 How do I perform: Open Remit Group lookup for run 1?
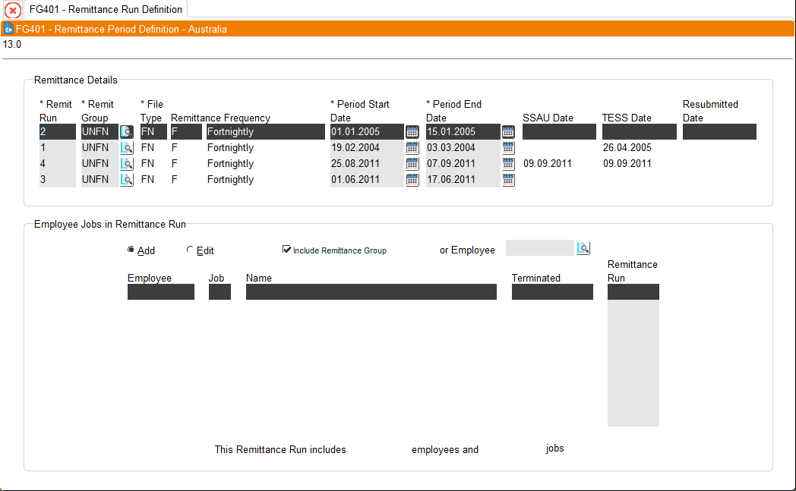(x=126, y=148)
